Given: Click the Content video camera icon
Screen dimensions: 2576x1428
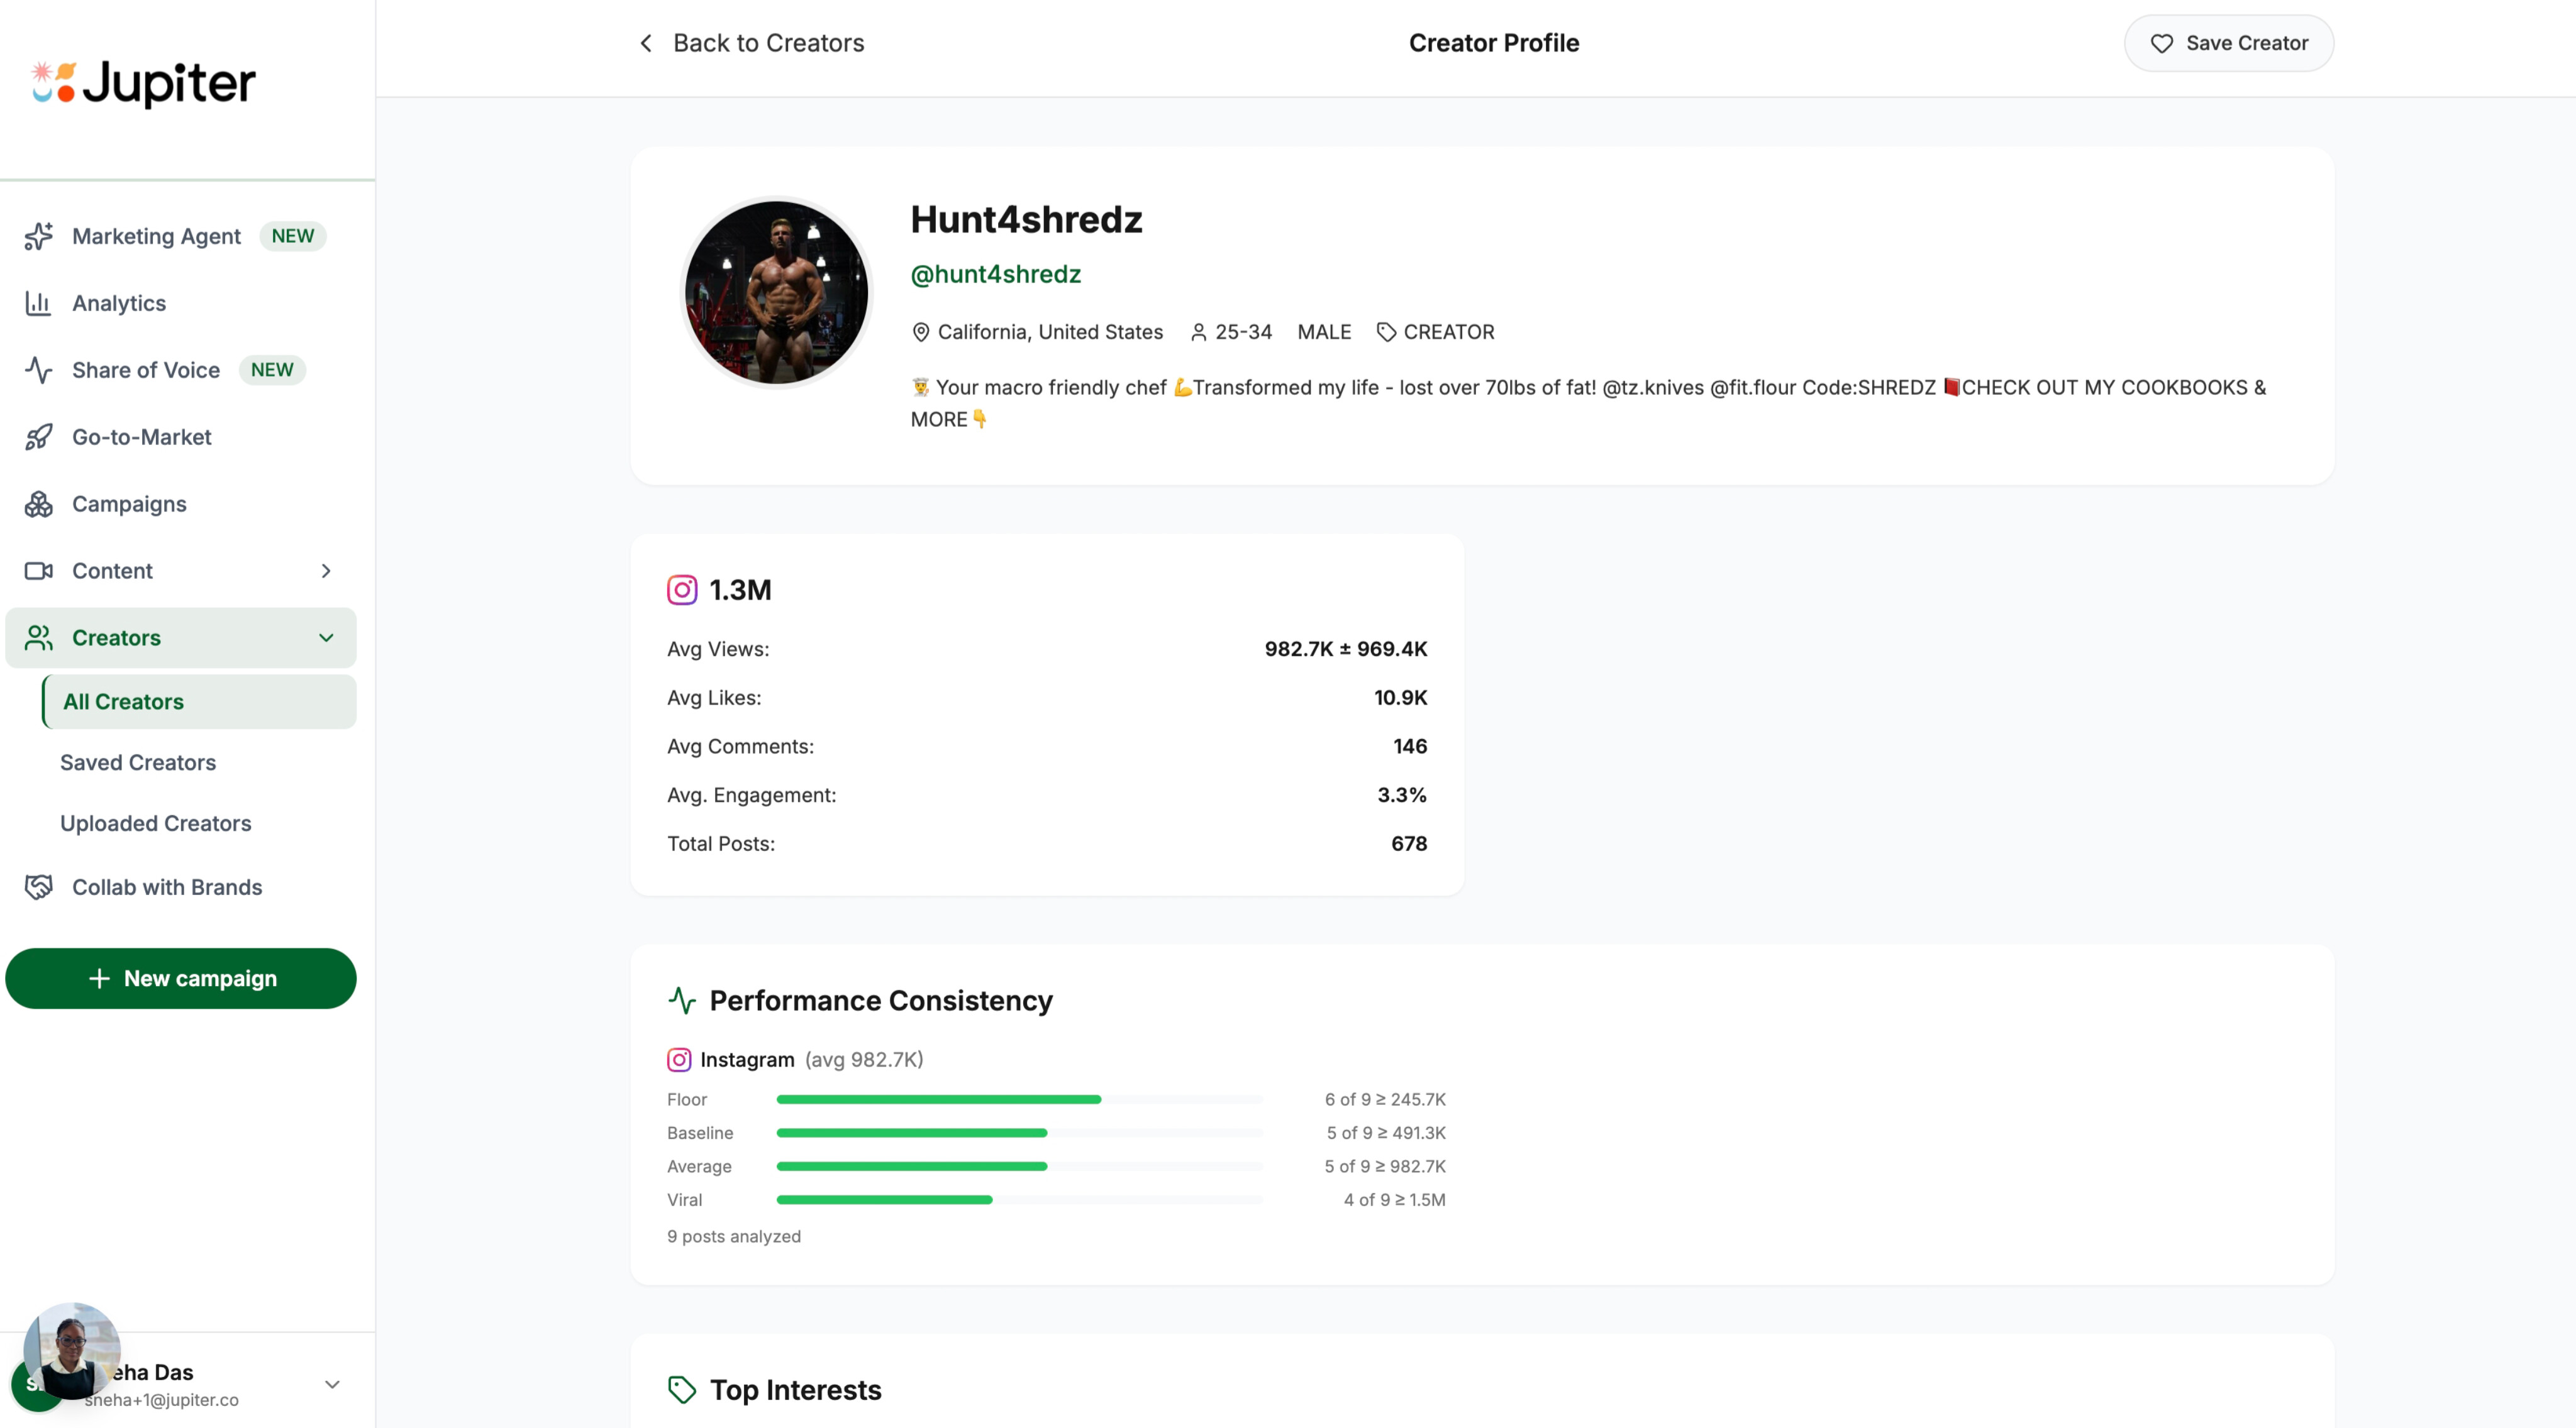Looking at the screenshot, I should (x=38, y=571).
